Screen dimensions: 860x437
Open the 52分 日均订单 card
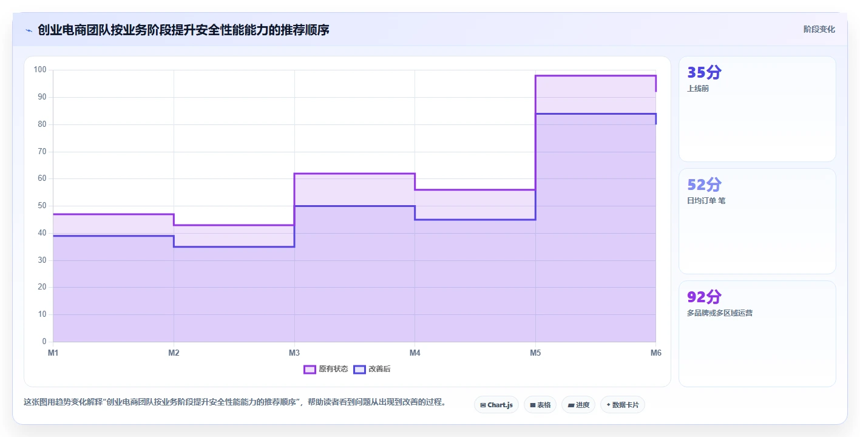click(757, 222)
